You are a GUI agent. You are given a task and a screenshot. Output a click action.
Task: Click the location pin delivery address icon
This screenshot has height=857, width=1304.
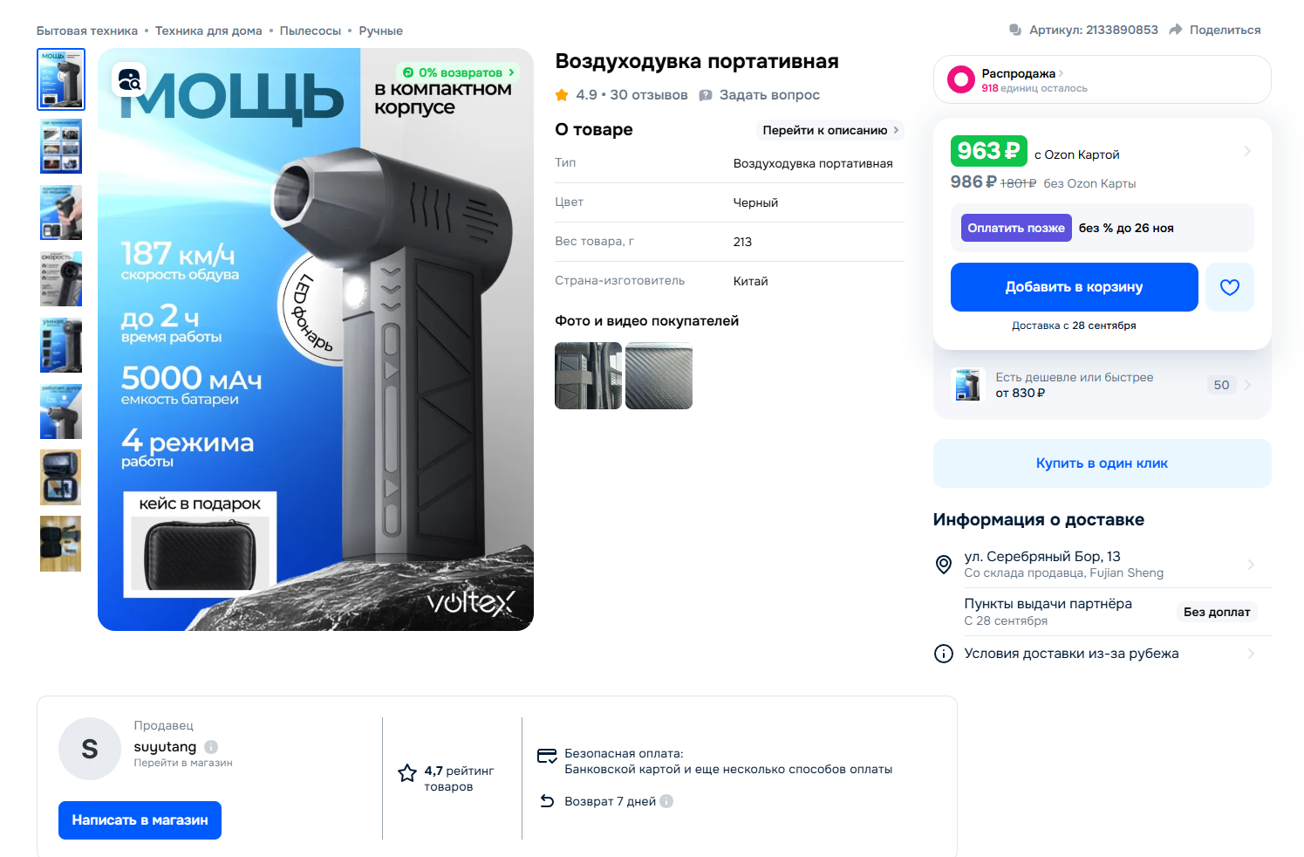point(944,564)
